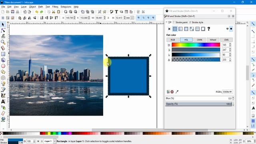Increase the Lightness value stepper
The height and width of the screenshot is (144, 256).
[230, 54]
